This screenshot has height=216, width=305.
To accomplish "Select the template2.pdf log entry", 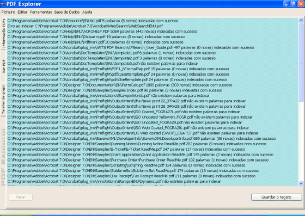I will pos(112,58).
